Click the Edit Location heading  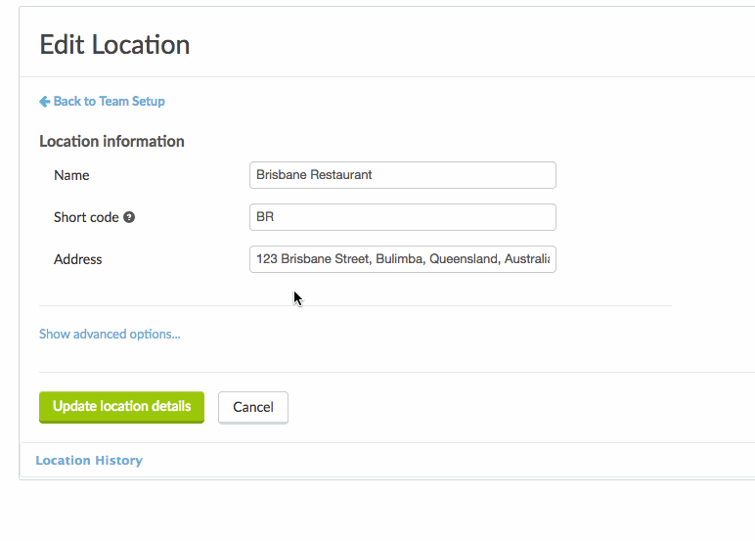(x=114, y=45)
